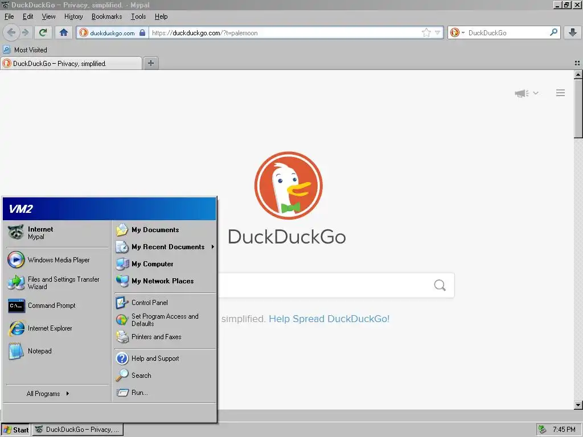Screen dimensions: 583x437
Task: Focus the DuckDuckGo toolbar search box
Action: 507,32
